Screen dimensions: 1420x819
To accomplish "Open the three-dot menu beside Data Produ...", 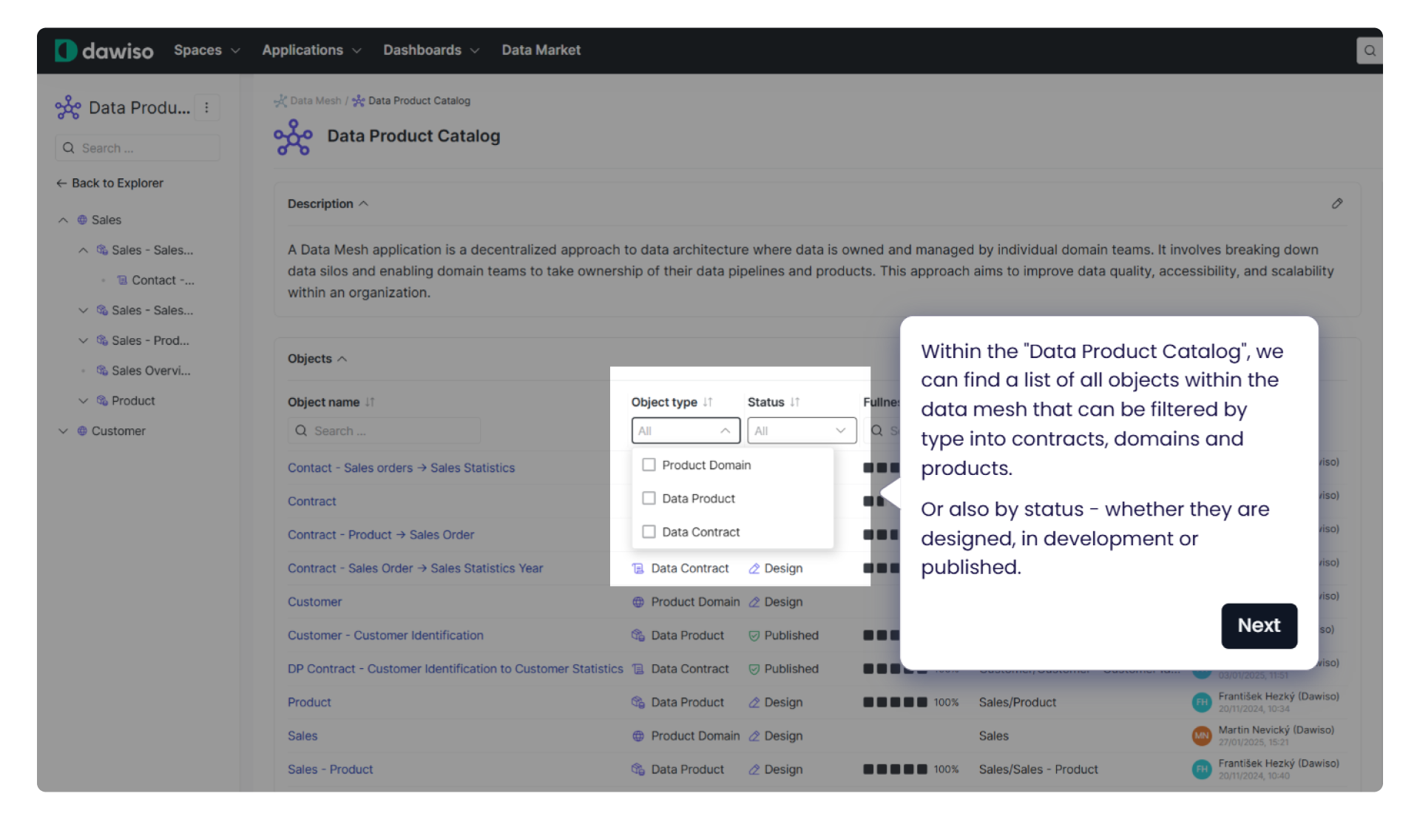I will 206,107.
